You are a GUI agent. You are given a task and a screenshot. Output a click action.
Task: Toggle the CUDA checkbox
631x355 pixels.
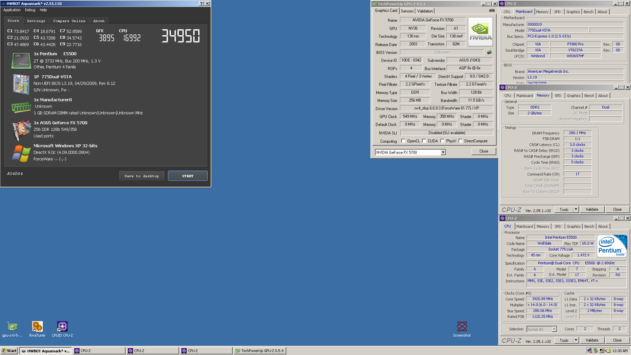[x=424, y=141]
